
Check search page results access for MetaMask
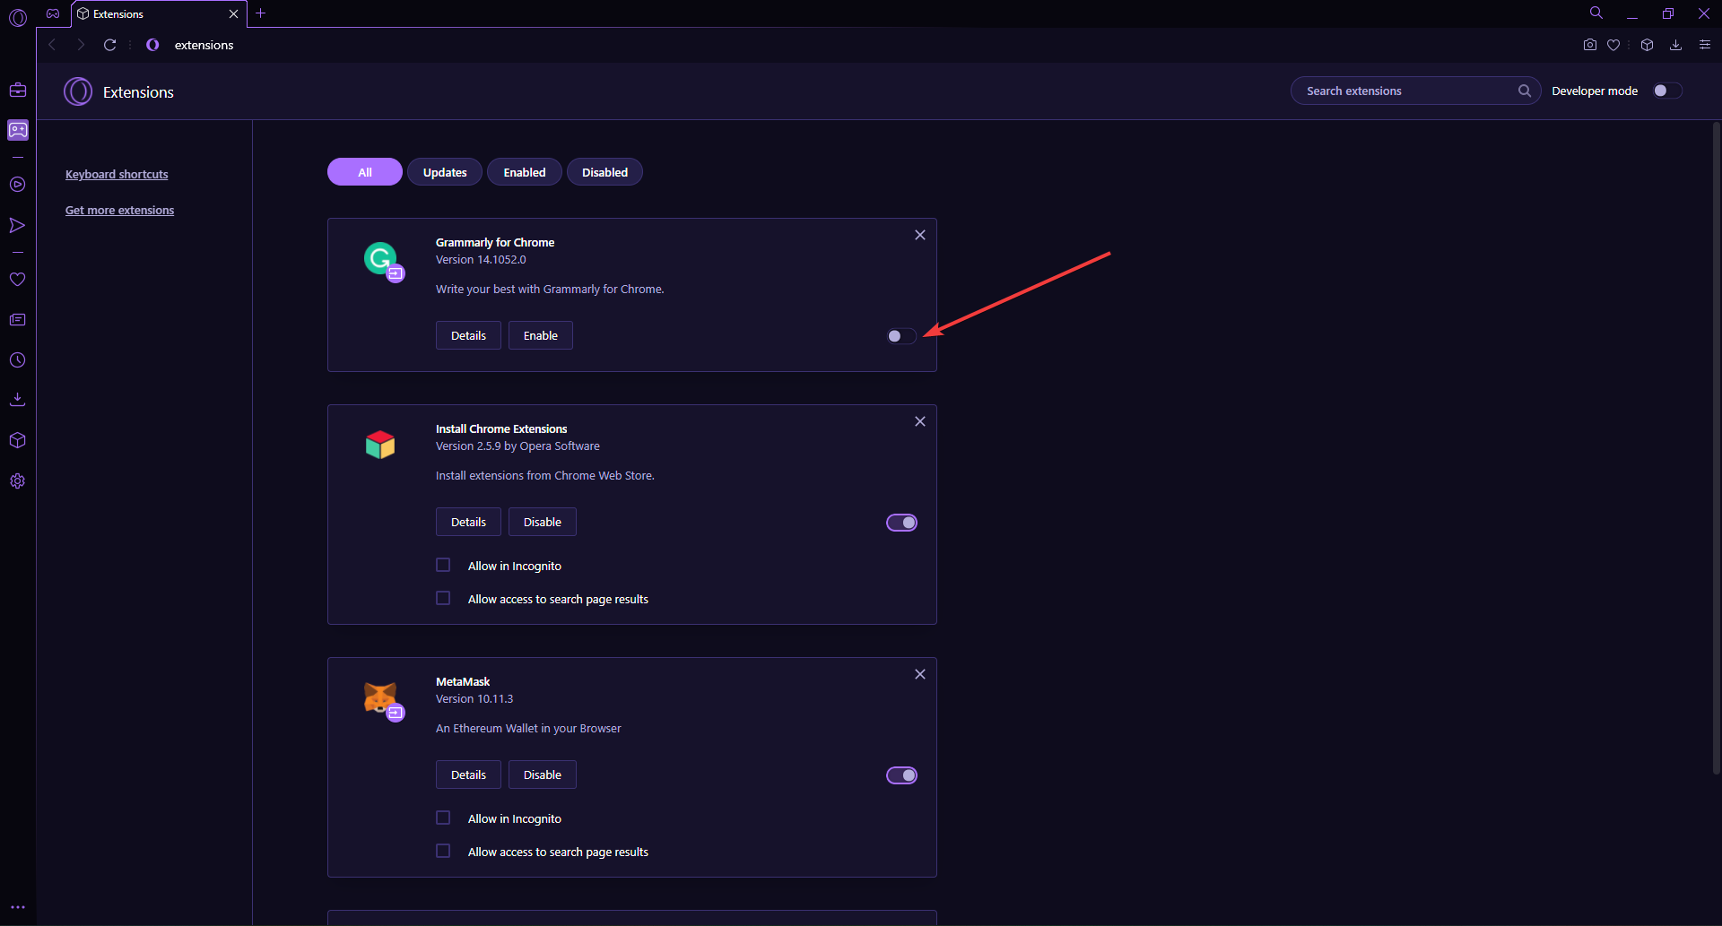(x=443, y=851)
